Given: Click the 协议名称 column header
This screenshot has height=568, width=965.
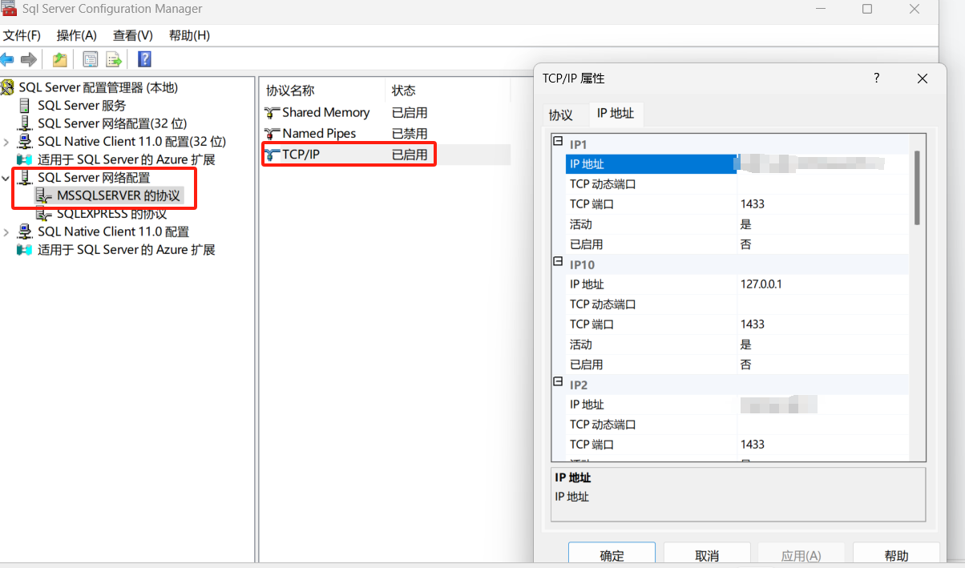Looking at the screenshot, I should point(322,91).
